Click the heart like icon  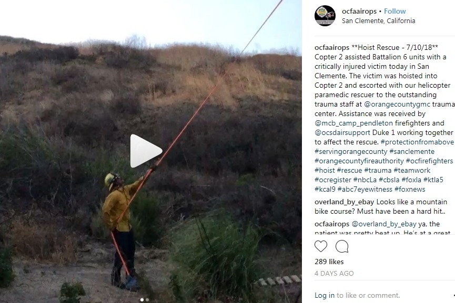pos(321,246)
